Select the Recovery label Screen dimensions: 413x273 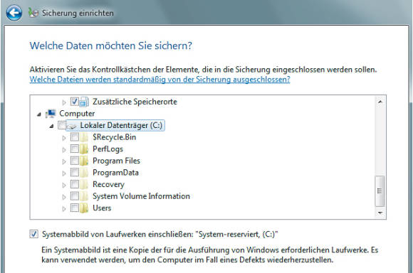coord(108,184)
